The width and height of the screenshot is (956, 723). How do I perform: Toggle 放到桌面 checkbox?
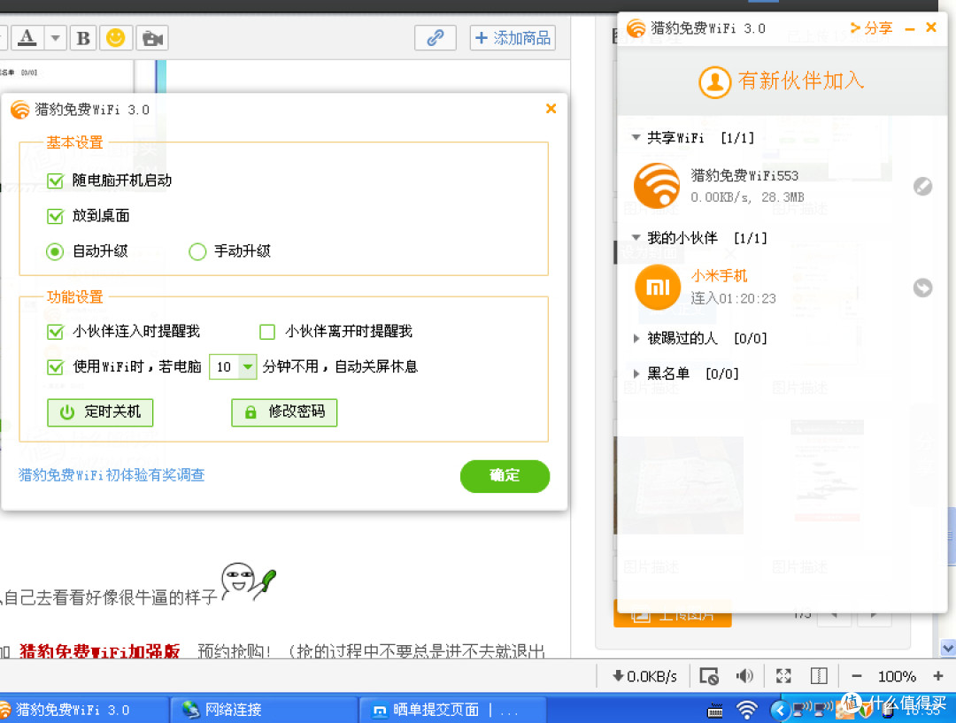point(56,216)
